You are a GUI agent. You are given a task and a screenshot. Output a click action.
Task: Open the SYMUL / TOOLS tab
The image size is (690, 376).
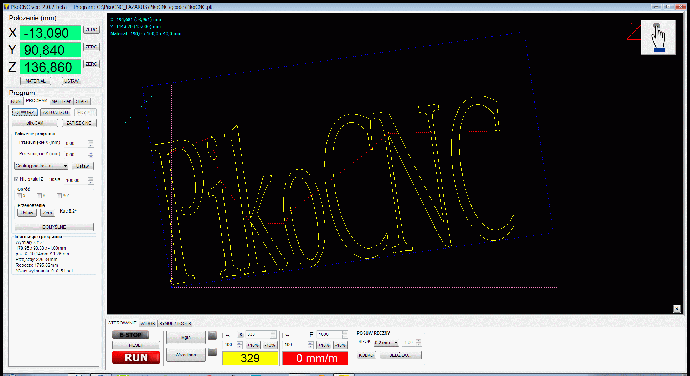pyautogui.click(x=175, y=324)
